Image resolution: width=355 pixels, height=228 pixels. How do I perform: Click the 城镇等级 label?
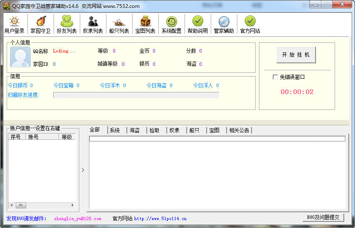point(108,64)
